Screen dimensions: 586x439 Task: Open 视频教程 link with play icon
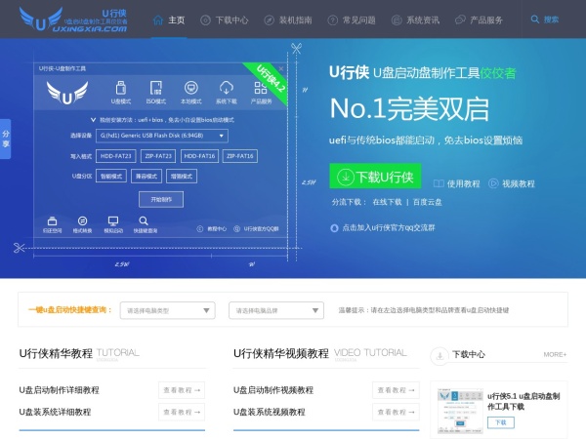(x=512, y=183)
